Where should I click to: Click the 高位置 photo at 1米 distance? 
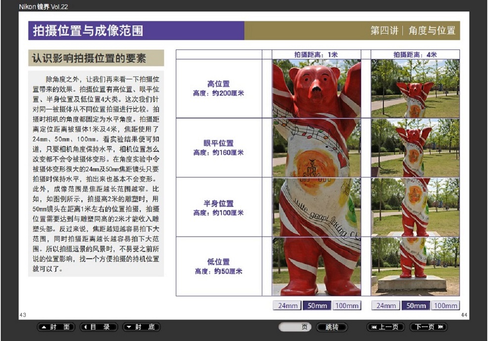316,89
